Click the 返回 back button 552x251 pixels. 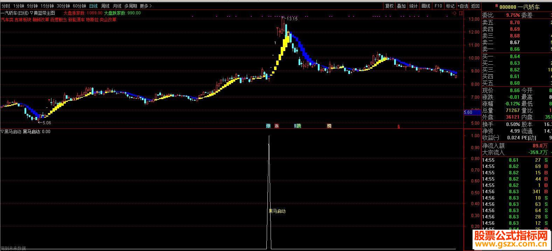(x=475, y=6)
